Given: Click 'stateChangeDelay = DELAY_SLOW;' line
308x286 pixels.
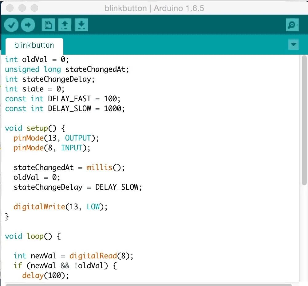Looking at the screenshot, I should pyautogui.click(x=77, y=187).
